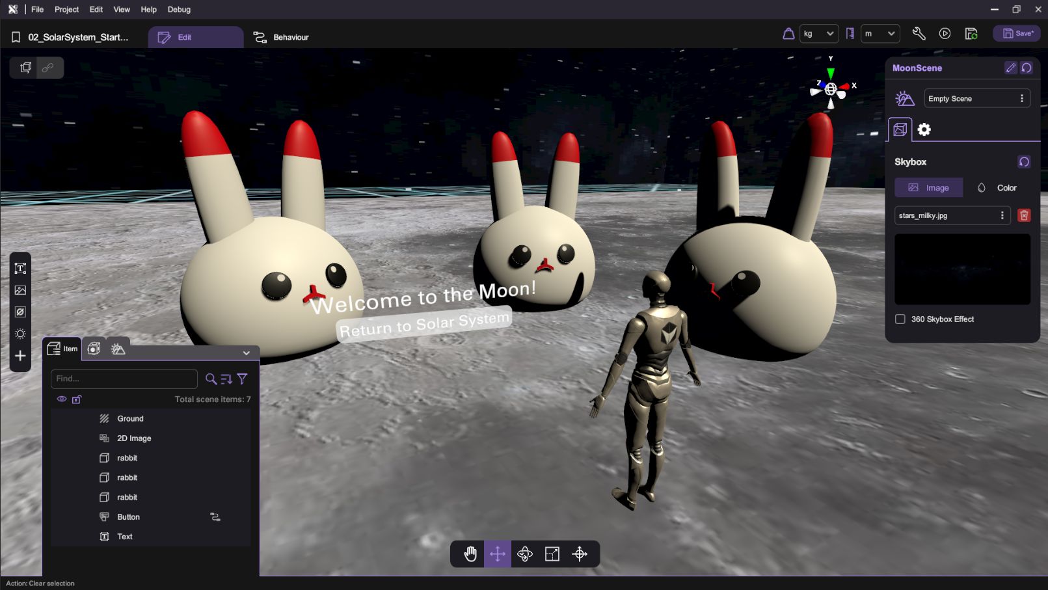
Task: Collapse the item panel chevron
Action: [x=246, y=353]
